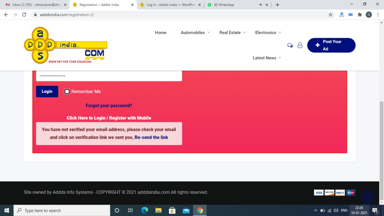Image resolution: width=384 pixels, height=216 pixels.
Task: Open Microsoft Edge from taskbar
Action: (x=145, y=210)
